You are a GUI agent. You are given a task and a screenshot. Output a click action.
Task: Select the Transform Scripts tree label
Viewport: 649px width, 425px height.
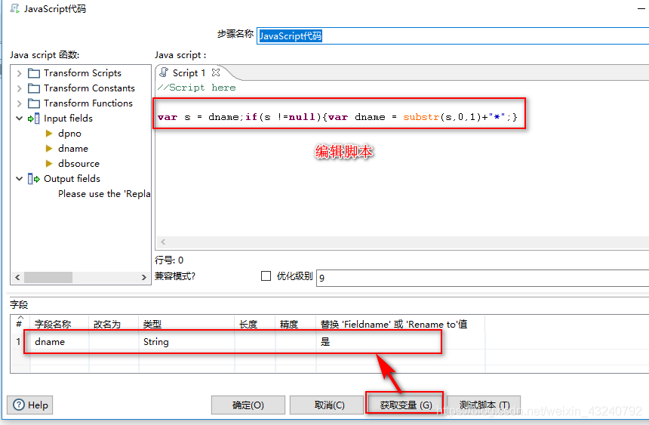pyautogui.click(x=82, y=73)
